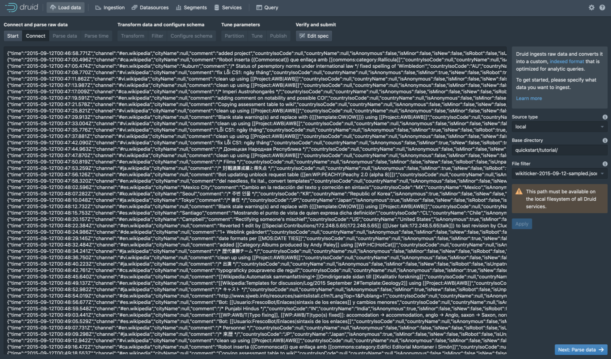Select the Parse data step
Viewport: 611px width, 359px height.
pos(65,36)
